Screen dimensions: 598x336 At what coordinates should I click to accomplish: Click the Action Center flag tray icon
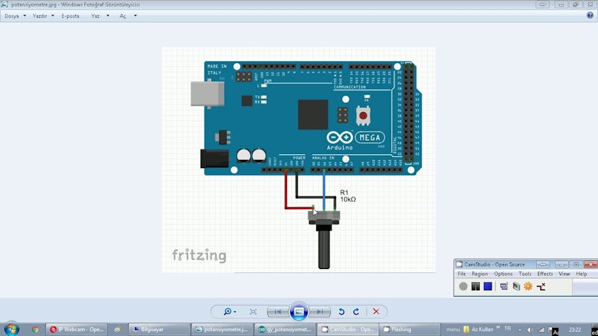(551, 330)
